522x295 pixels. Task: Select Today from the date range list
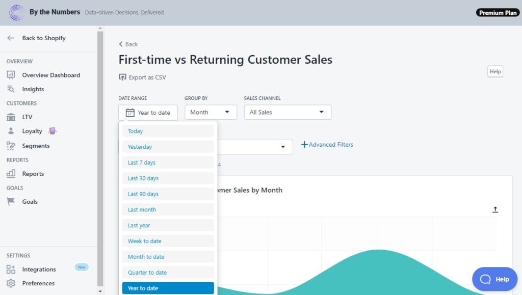[x=168, y=131]
